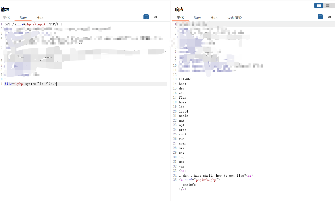The width and height of the screenshot is (335, 201).
Task: Toggle word wrap icon in response panel
Action: [320, 17]
